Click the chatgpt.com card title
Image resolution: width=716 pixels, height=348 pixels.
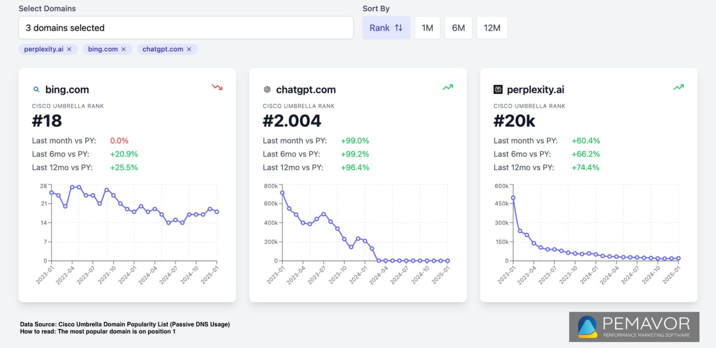[x=306, y=90]
